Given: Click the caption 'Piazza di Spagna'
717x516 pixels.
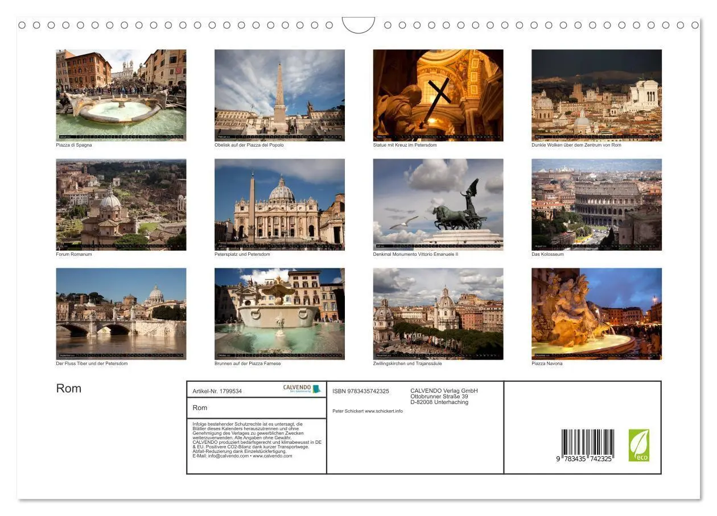Looking at the screenshot, I should tap(74, 145).
